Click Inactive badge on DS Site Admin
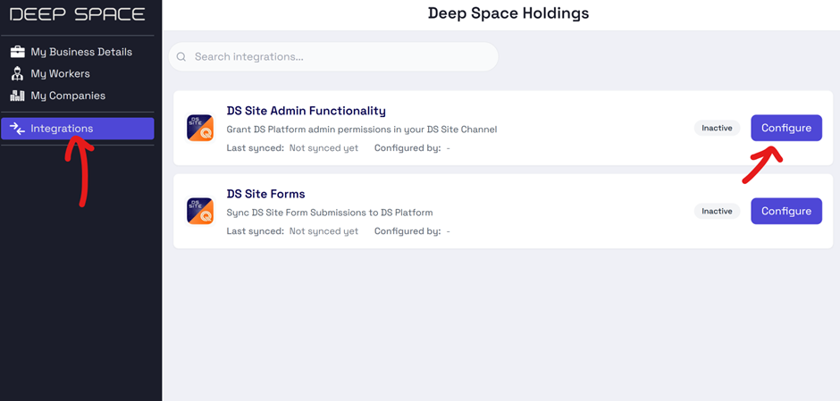The height and width of the screenshot is (401, 840). click(x=717, y=128)
